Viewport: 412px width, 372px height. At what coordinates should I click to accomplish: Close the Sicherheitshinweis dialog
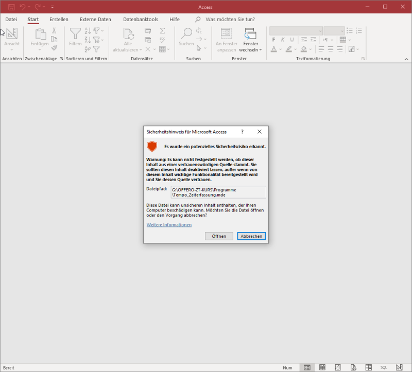click(x=260, y=132)
